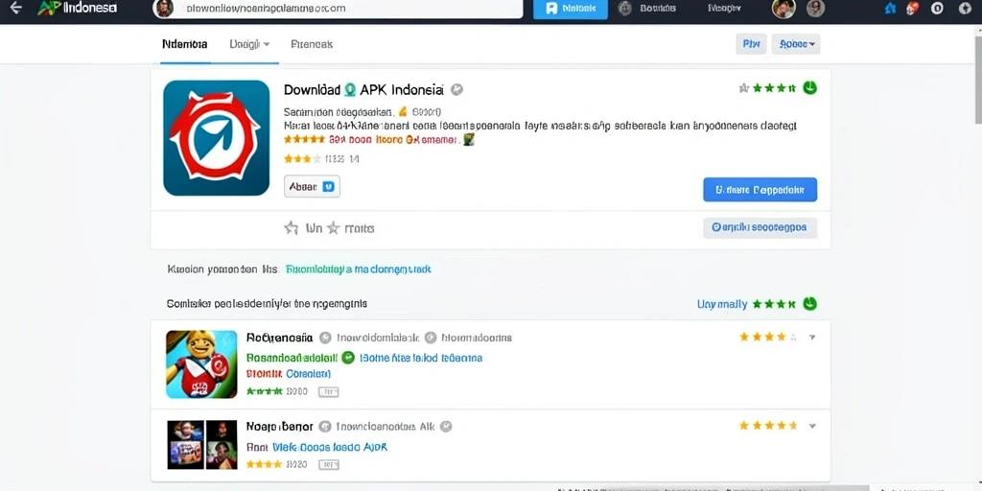The image size is (982, 491).
Task: Click the white ring icon in the top bar
Action: coord(937,8)
